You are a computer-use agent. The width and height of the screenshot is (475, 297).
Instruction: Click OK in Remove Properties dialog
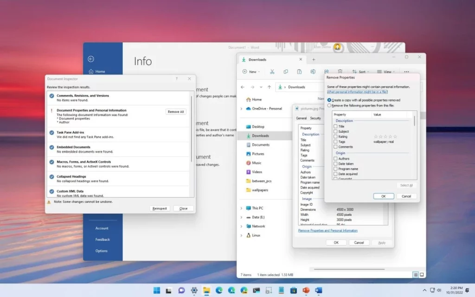(384, 196)
